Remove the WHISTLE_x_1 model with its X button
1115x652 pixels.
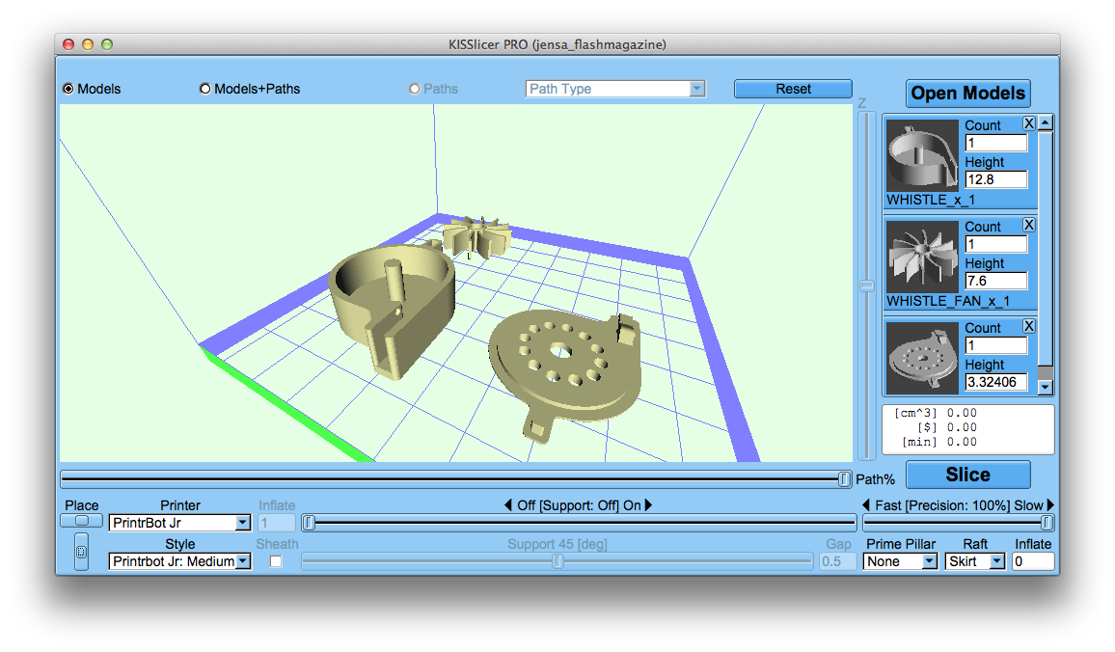pyautogui.click(x=1030, y=123)
